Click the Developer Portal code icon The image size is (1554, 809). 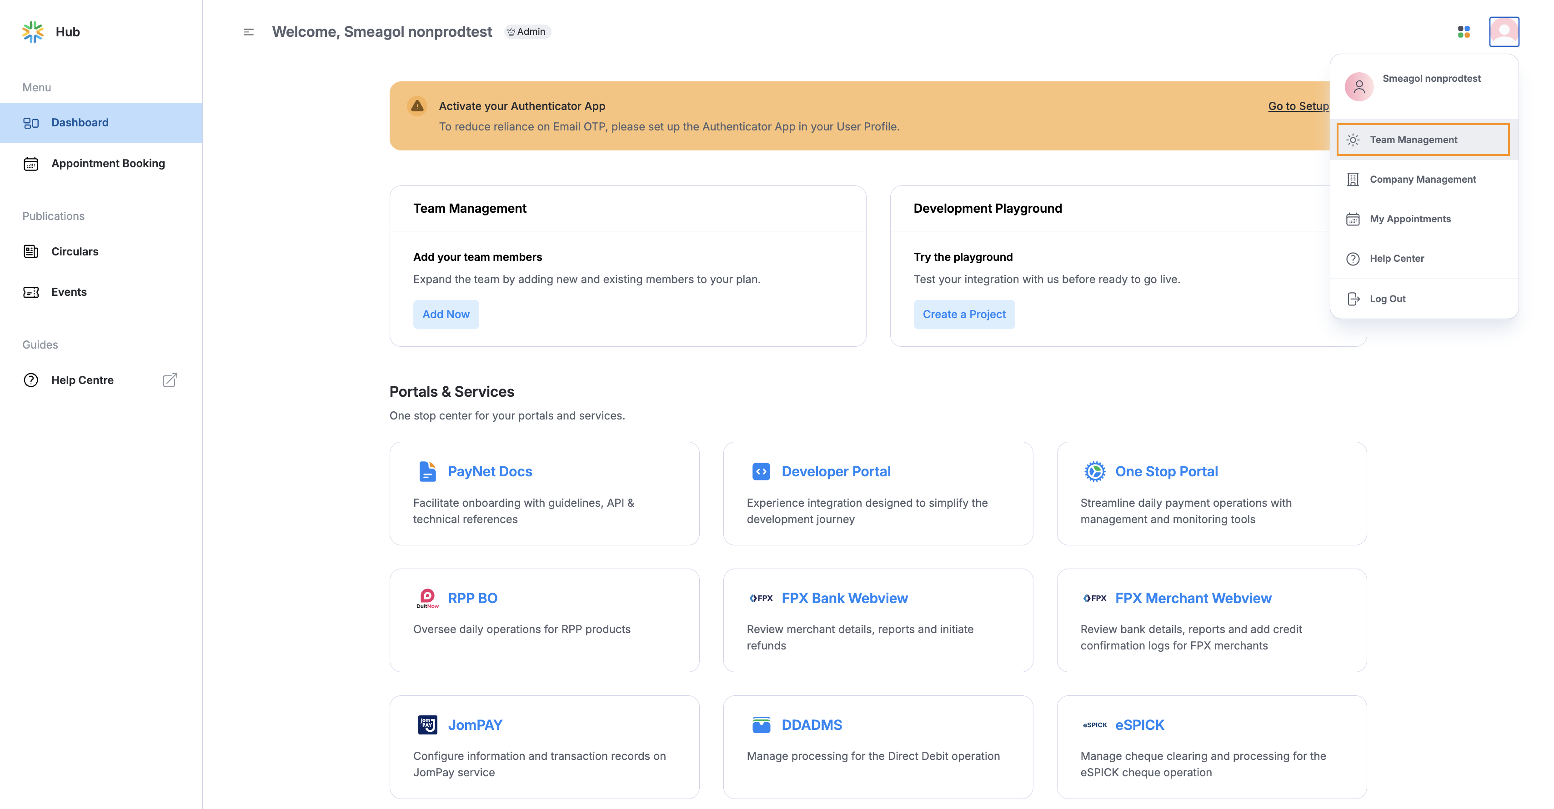pos(761,471)
